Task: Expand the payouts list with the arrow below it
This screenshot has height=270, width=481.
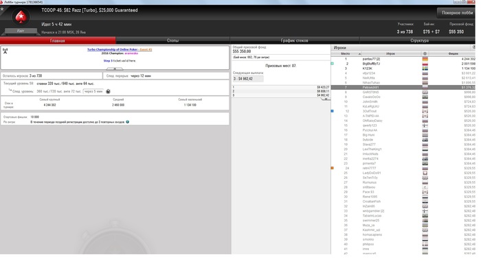Action: (x=326, y=99)
